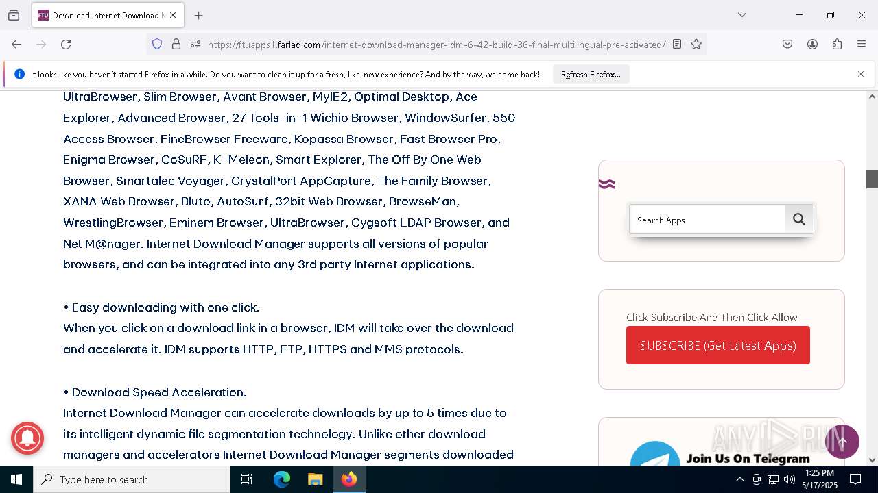The width and height of the screenshot is (878, 493).
Task: Bookmark this page with star icon
Action: tap(696, 45)
